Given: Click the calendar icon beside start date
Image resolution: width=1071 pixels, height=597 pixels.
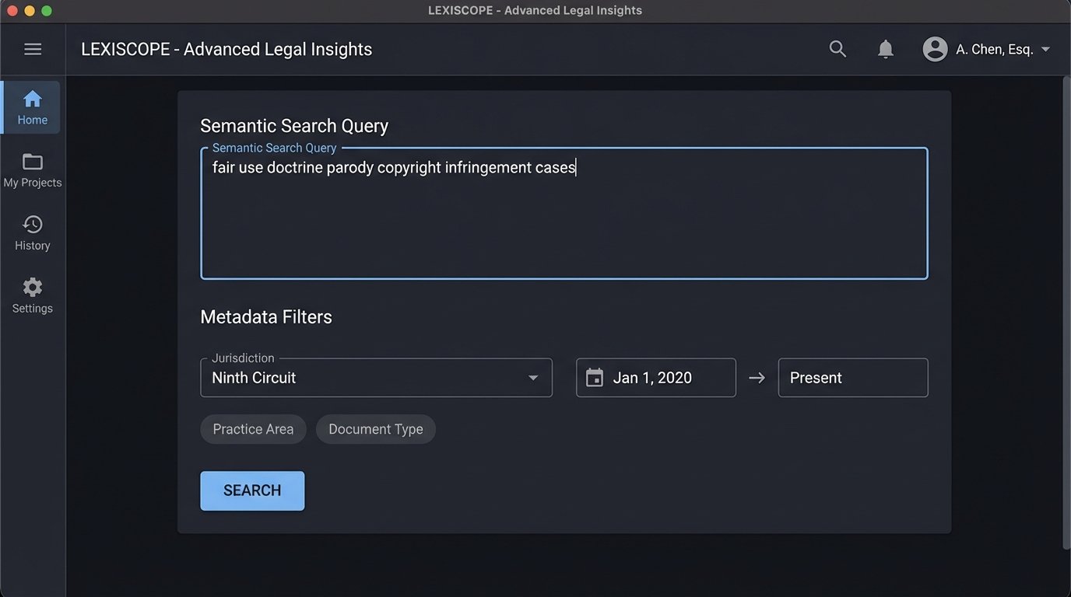Looking at the screenshot, I should pos(595,377).
